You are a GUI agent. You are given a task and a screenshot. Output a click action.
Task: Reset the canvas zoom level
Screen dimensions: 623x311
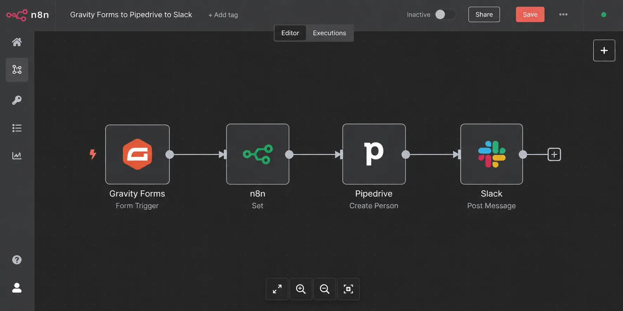click(348, 289)
